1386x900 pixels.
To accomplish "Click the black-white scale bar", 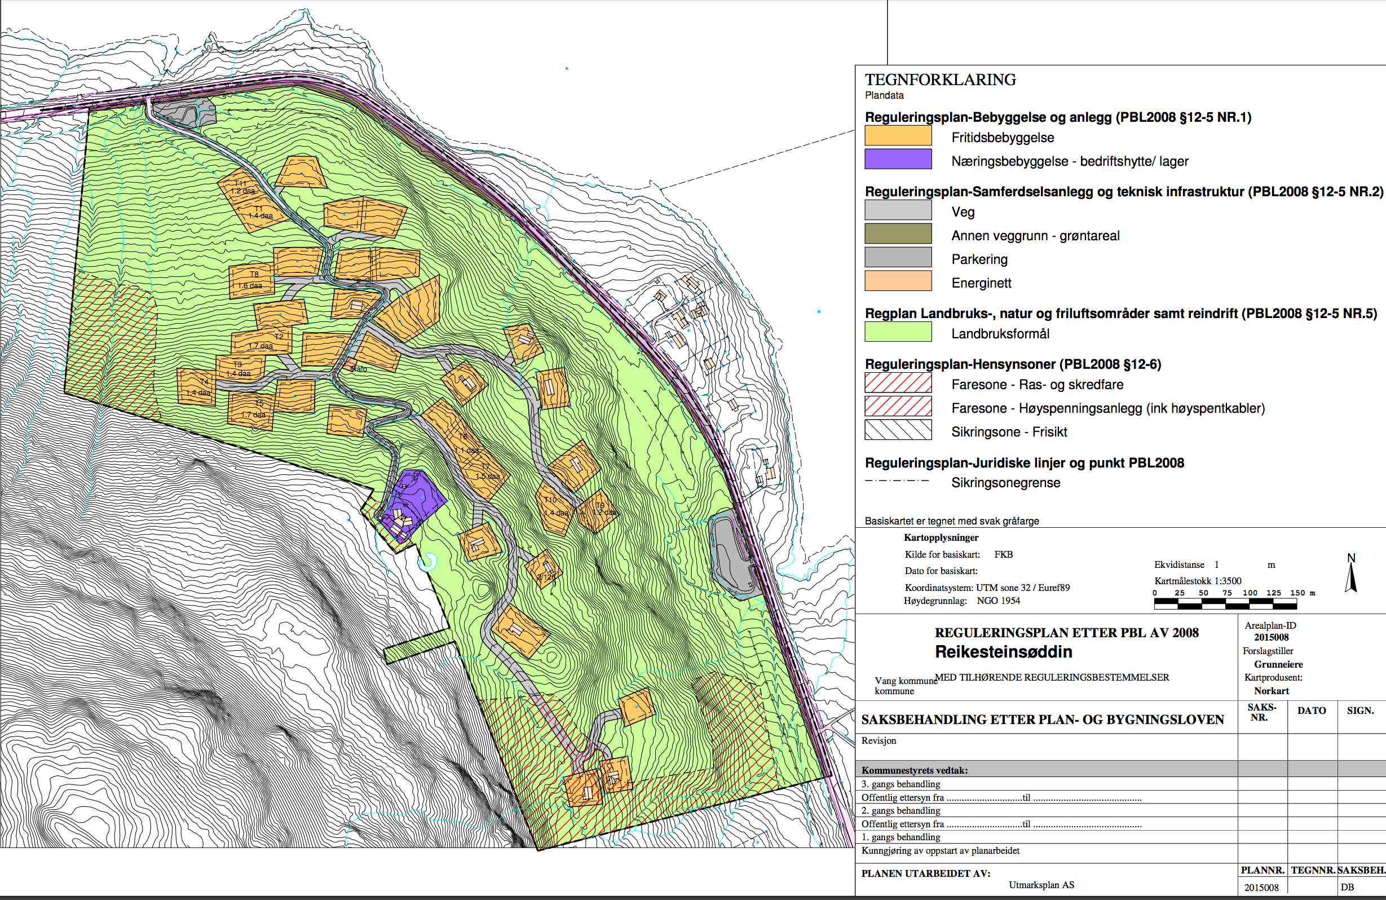I will [x=1225, y=605].
